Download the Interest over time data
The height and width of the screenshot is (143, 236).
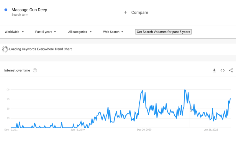click(x=214, y=70)
